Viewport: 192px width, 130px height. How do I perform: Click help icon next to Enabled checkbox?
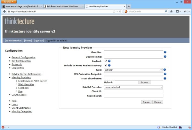click(x=109, y=61)
